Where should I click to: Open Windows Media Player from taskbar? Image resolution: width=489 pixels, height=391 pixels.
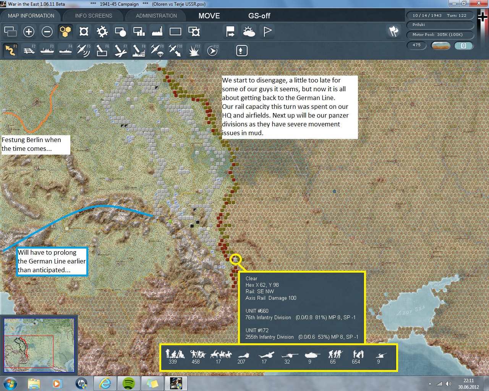[57, 383]
